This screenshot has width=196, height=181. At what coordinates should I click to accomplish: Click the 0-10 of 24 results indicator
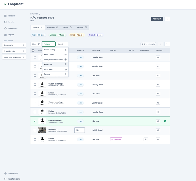[148, 44]
